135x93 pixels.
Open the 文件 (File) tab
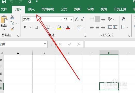pos(4,9)
